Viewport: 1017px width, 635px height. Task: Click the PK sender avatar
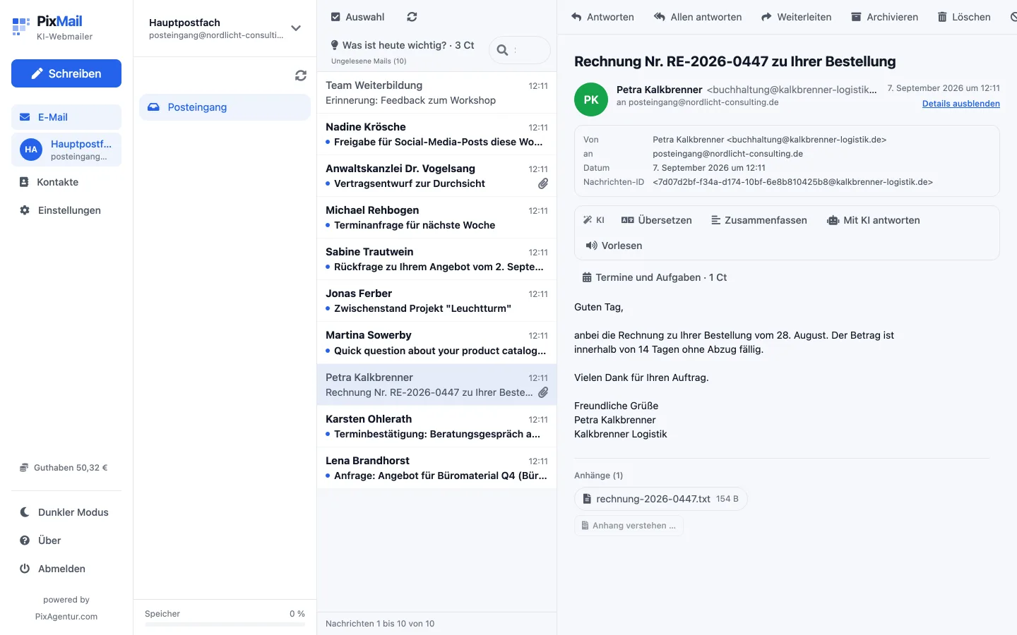click(591, 99)
